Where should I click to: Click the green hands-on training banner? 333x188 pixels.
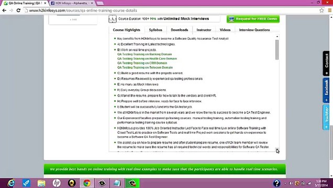tap(165, 169)
